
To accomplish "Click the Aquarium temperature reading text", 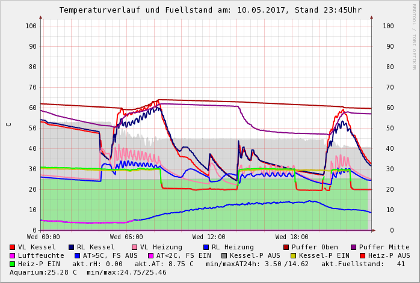I will 43,272.
